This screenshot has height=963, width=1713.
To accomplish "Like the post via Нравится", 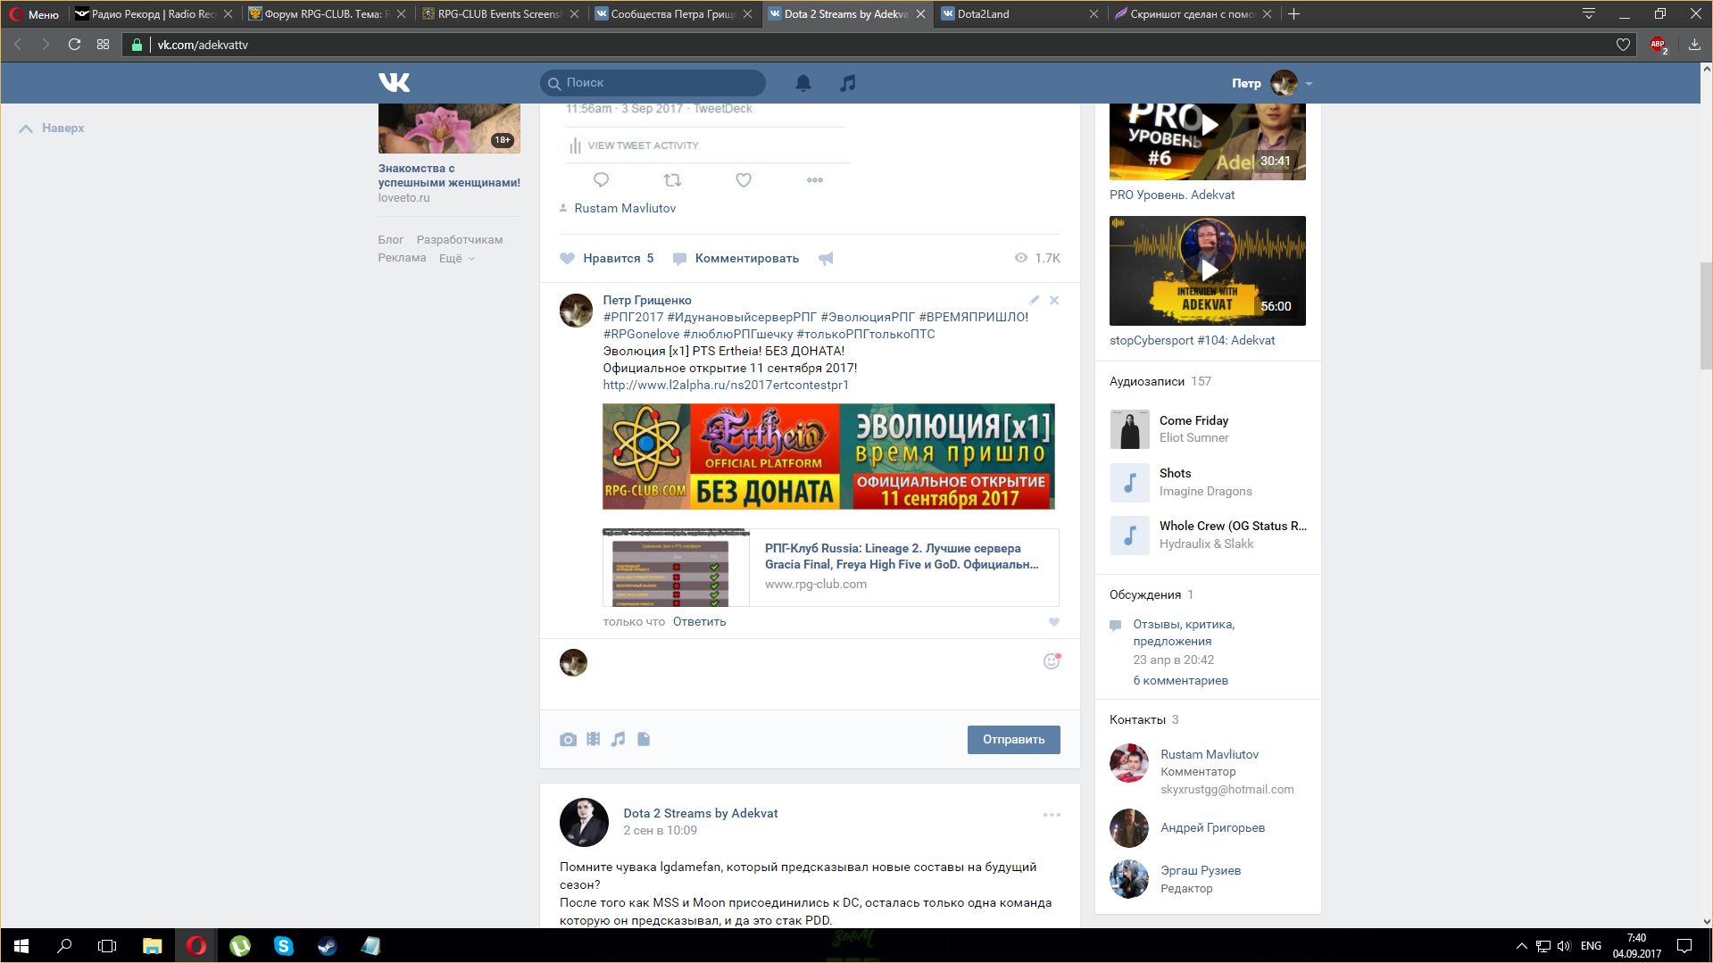I will [607, 259].
